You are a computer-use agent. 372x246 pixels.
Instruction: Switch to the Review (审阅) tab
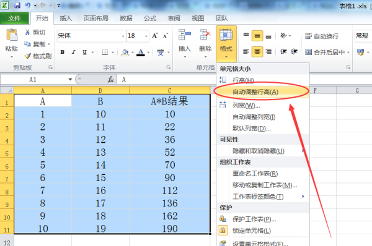click(x=174, y=18)
